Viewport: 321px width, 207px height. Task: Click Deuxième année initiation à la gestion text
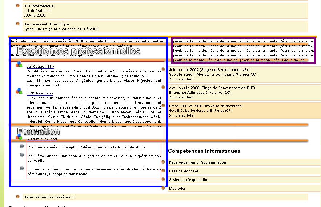coord(94,158)
